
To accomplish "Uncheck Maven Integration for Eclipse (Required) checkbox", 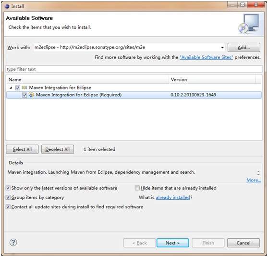I will tap(24, 95).
